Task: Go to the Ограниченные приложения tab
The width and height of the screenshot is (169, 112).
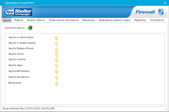Action: coord(64,20)
